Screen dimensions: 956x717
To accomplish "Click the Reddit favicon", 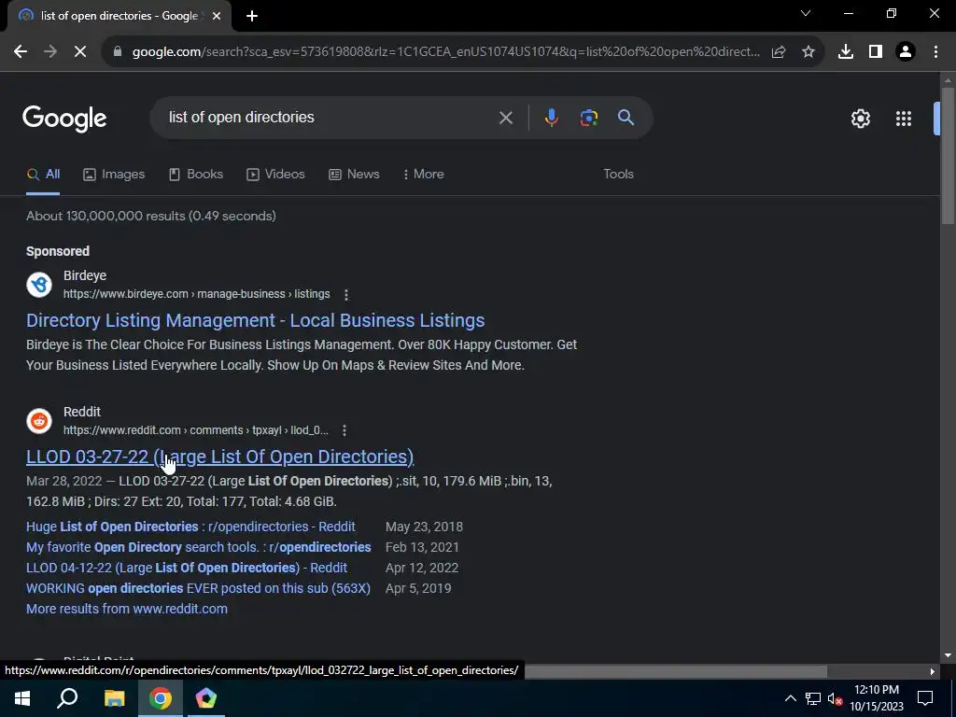I will click(x=39, y=421).
